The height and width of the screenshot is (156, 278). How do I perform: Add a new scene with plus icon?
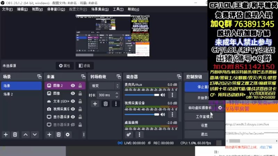pyautogui.click(x=6, y=135)
